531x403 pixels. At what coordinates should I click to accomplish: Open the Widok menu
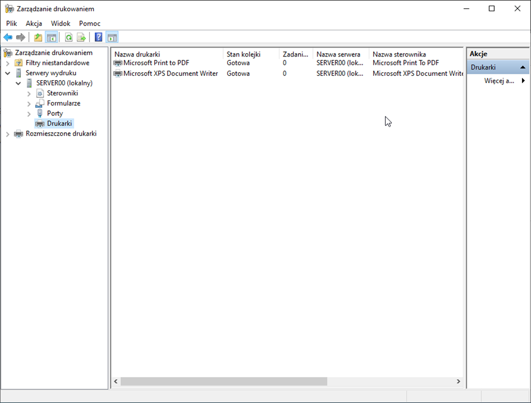point(61,23)
